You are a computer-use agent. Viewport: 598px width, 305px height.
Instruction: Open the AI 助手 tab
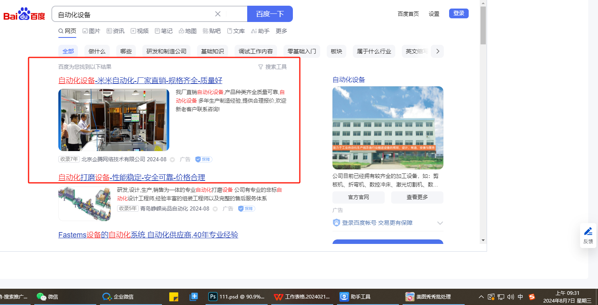pos(260,31)
